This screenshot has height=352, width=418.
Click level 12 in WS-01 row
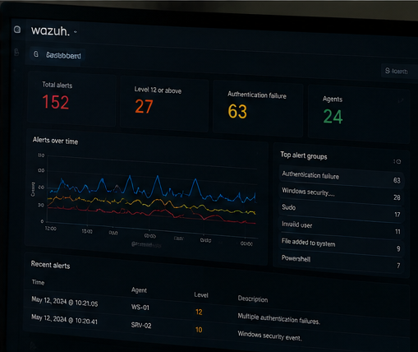click(199, 312)
